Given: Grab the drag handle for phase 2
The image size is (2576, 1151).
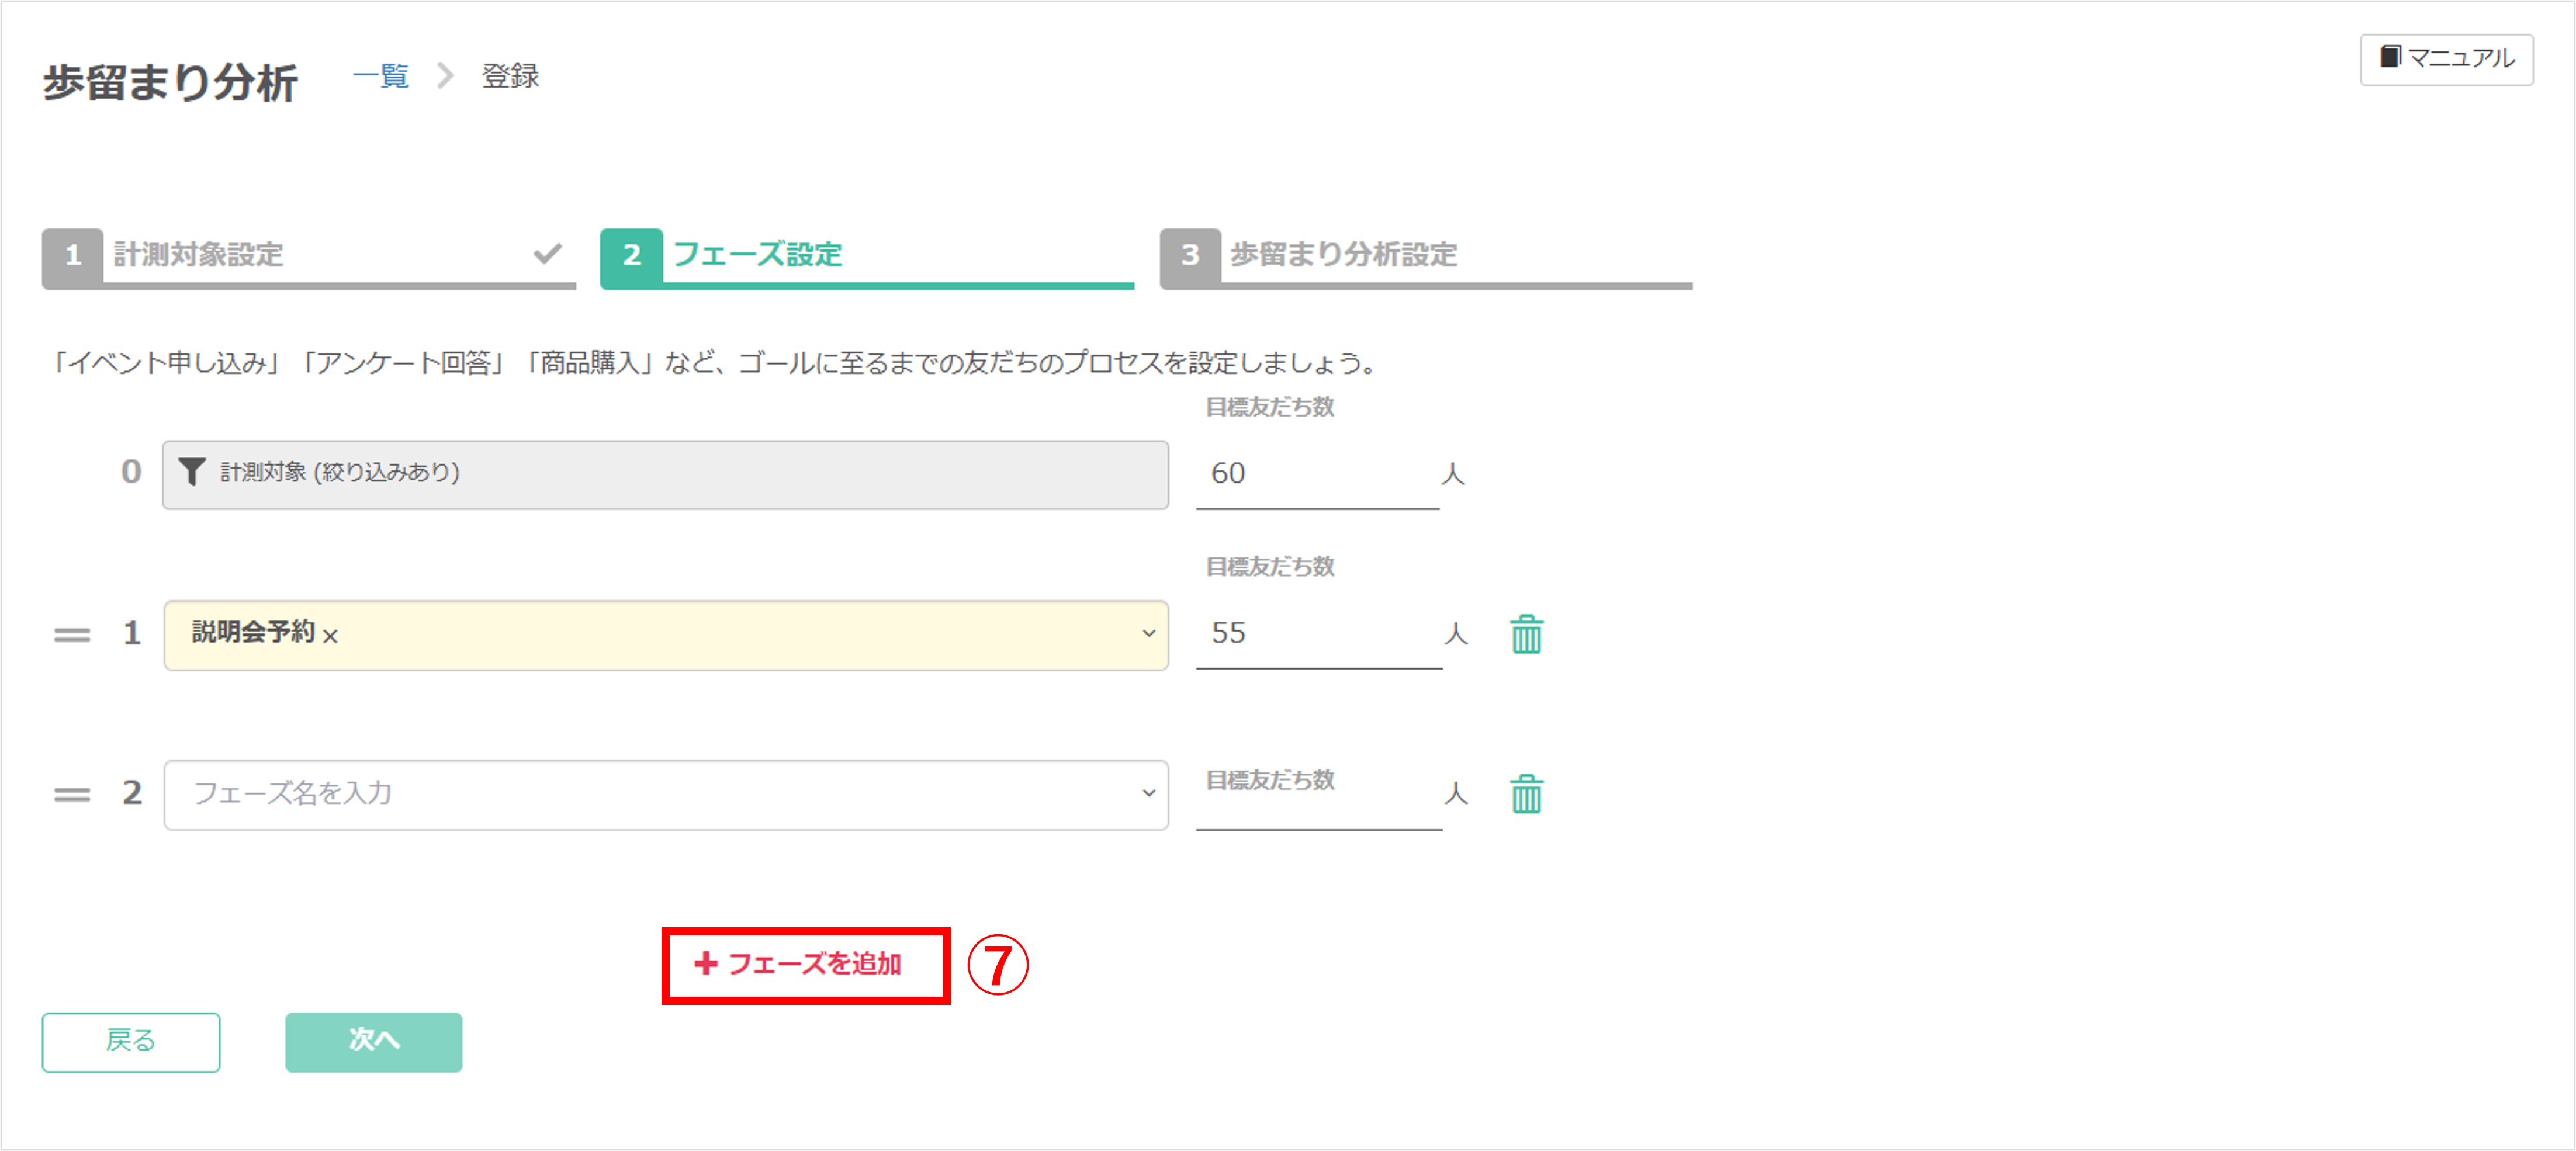Looking at the screenshot, I should point(72,794).
